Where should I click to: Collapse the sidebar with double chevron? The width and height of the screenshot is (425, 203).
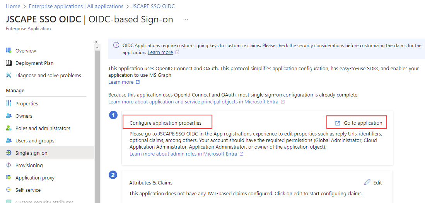[x=96, y=42]
